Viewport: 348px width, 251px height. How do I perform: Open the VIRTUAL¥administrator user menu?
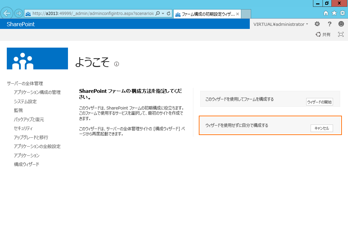280,24
